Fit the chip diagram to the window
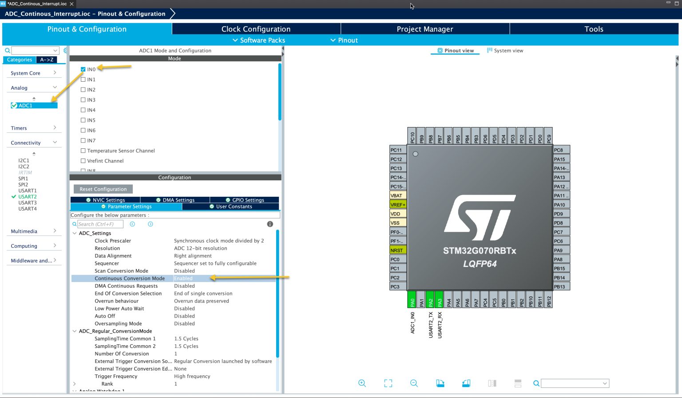This screenshot has height=398, width=682. (388, 383)
